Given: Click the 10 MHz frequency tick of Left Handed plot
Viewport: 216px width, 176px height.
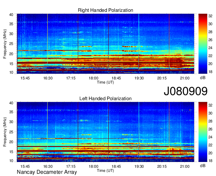Looking at the screenshot, I should point(11,161).
